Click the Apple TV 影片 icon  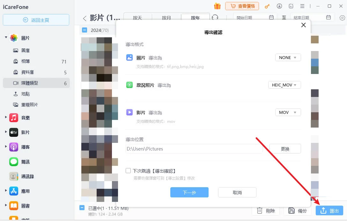pyautogui.click(x=14, y=132)
